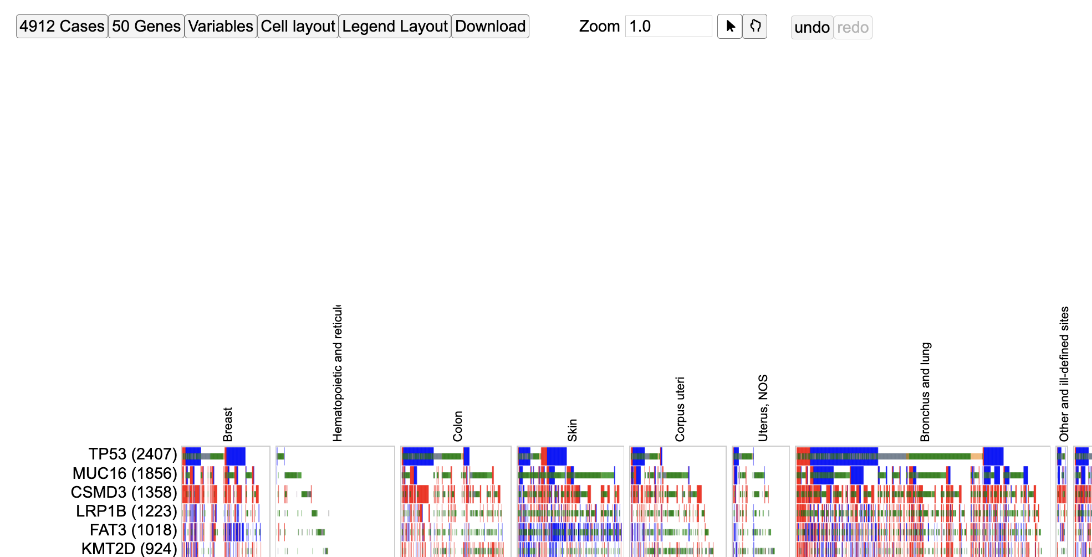Viewport: 1092px width, 557px height.
Task: Click inside the Zoom value field
Action: pyautogui.click(x=668, y=26)
